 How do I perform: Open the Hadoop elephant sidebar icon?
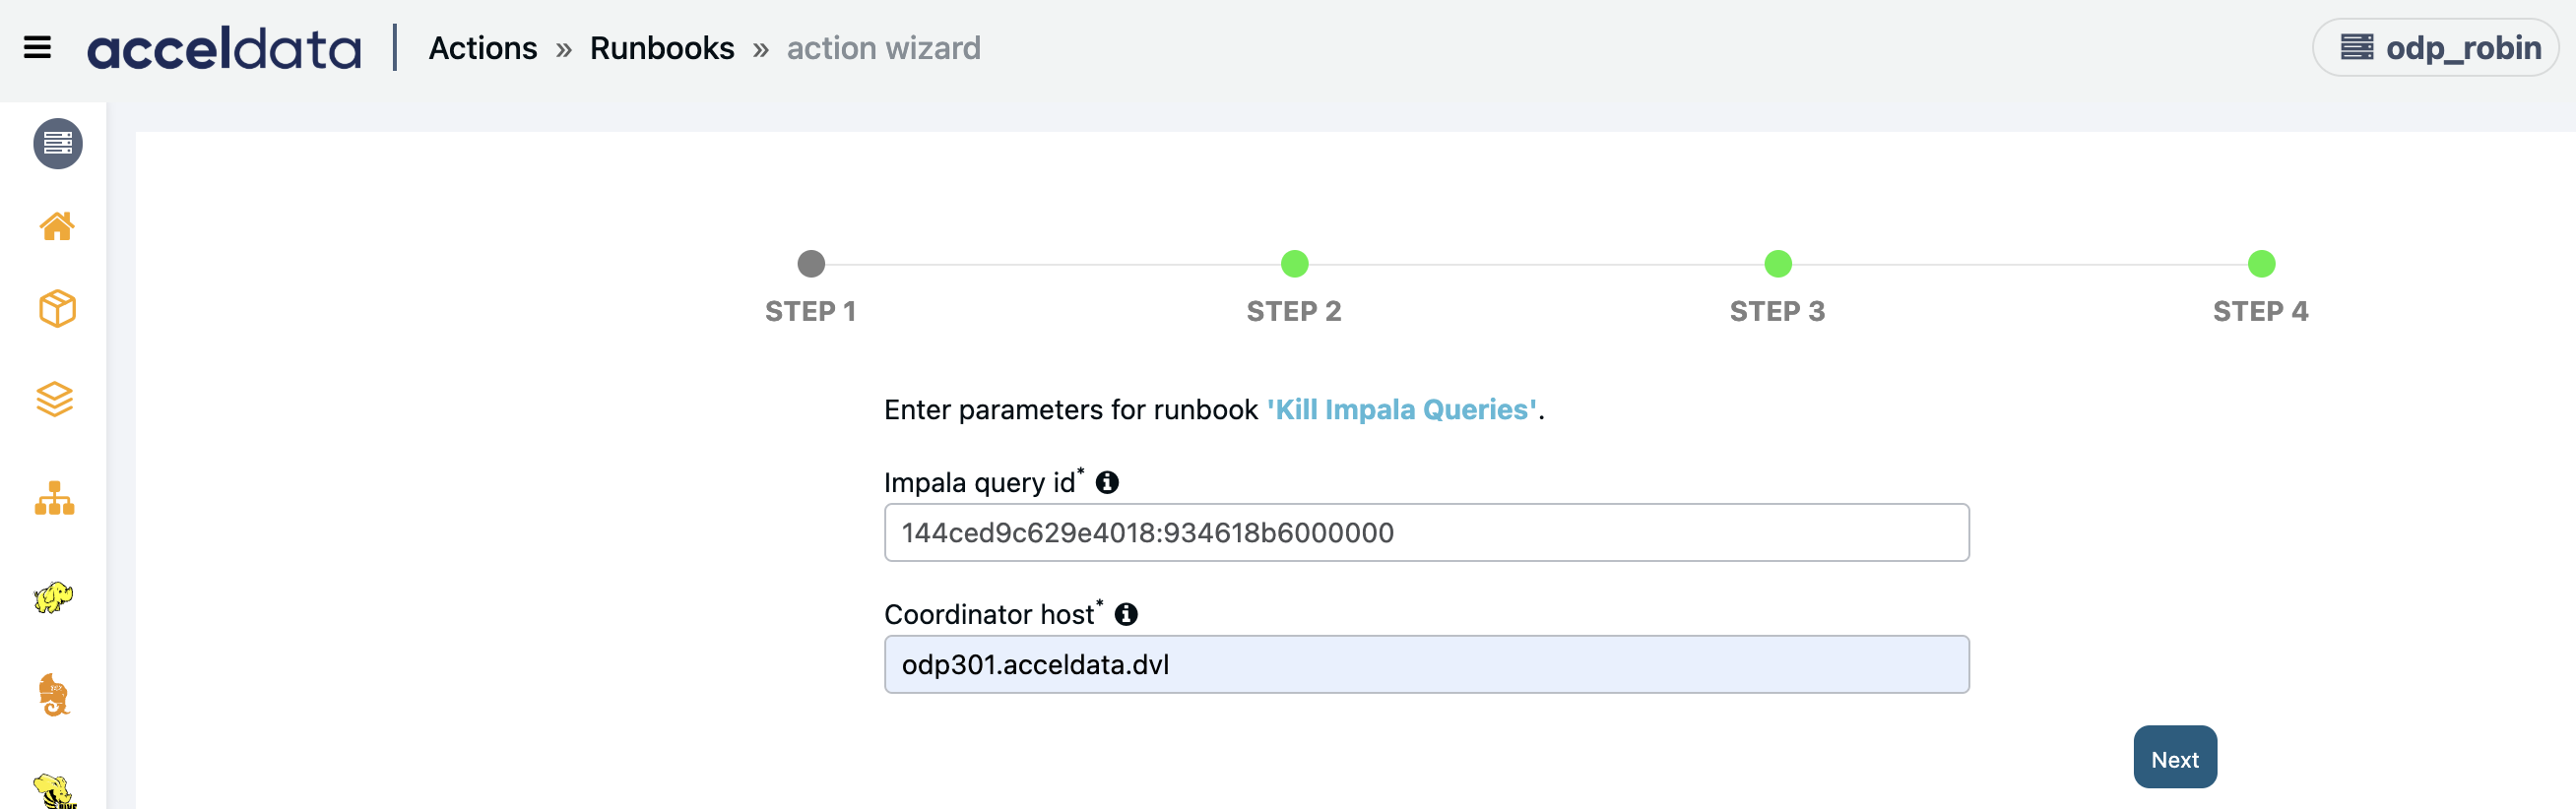click(x=54, y=597)
